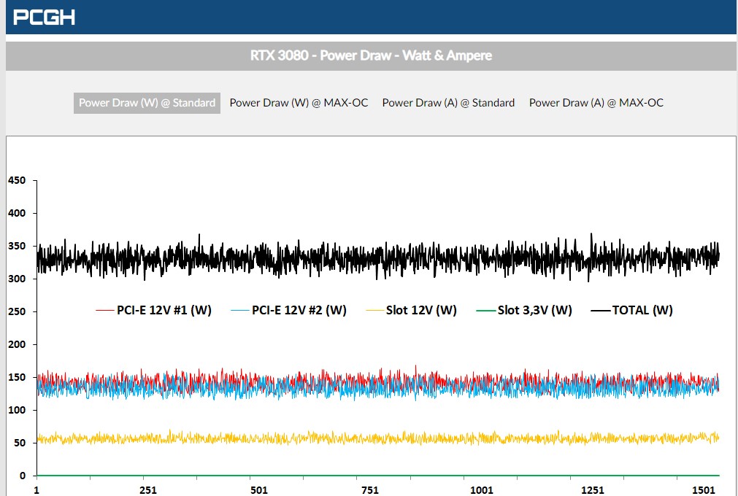Viewport: 738px width, 496px height.
Task: Switch to Power Draw (W) @ MAX-OC tab
Action: 299,103
